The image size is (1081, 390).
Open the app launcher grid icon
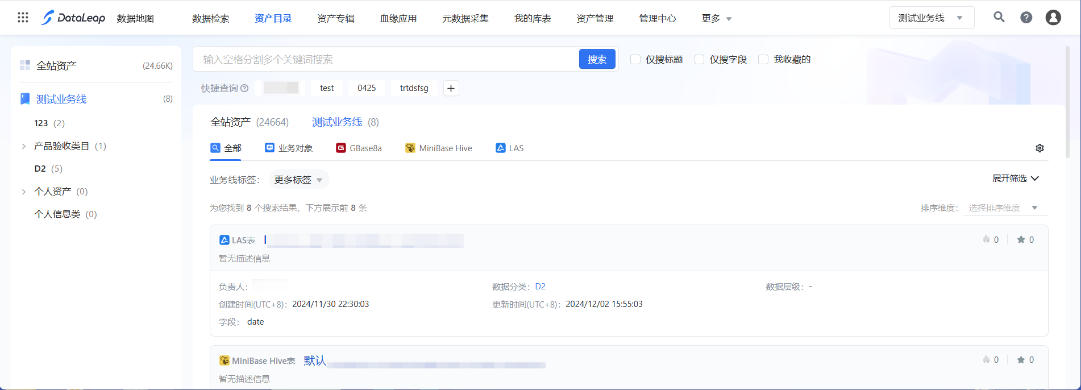[23, 18]
